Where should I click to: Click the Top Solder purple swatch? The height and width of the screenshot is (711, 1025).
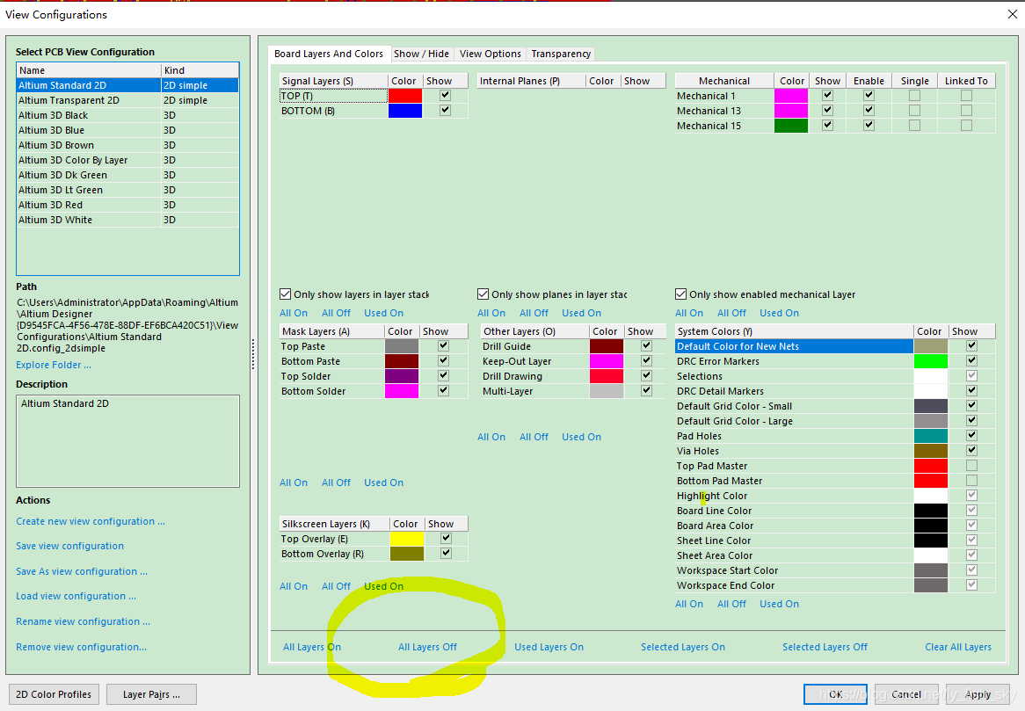pos(402,376)
